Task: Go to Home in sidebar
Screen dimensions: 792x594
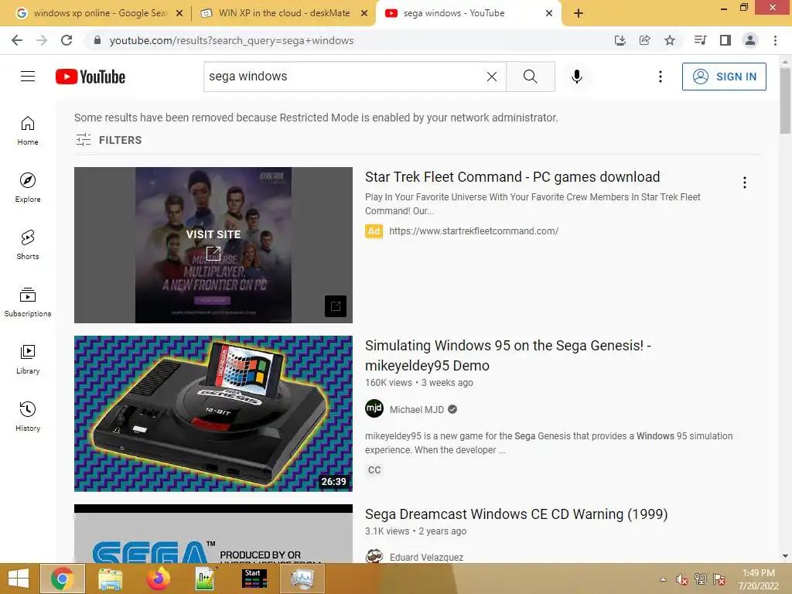Action: point(28,130)
